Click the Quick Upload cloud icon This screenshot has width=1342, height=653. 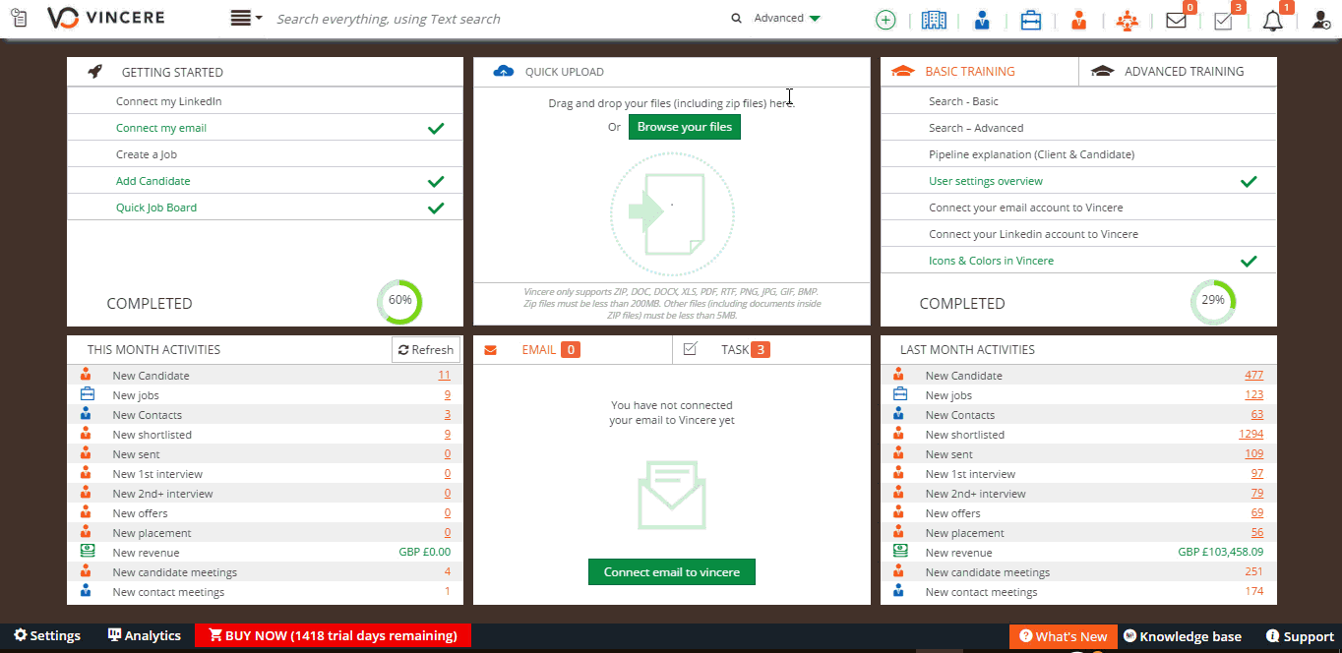click(503, 71)
